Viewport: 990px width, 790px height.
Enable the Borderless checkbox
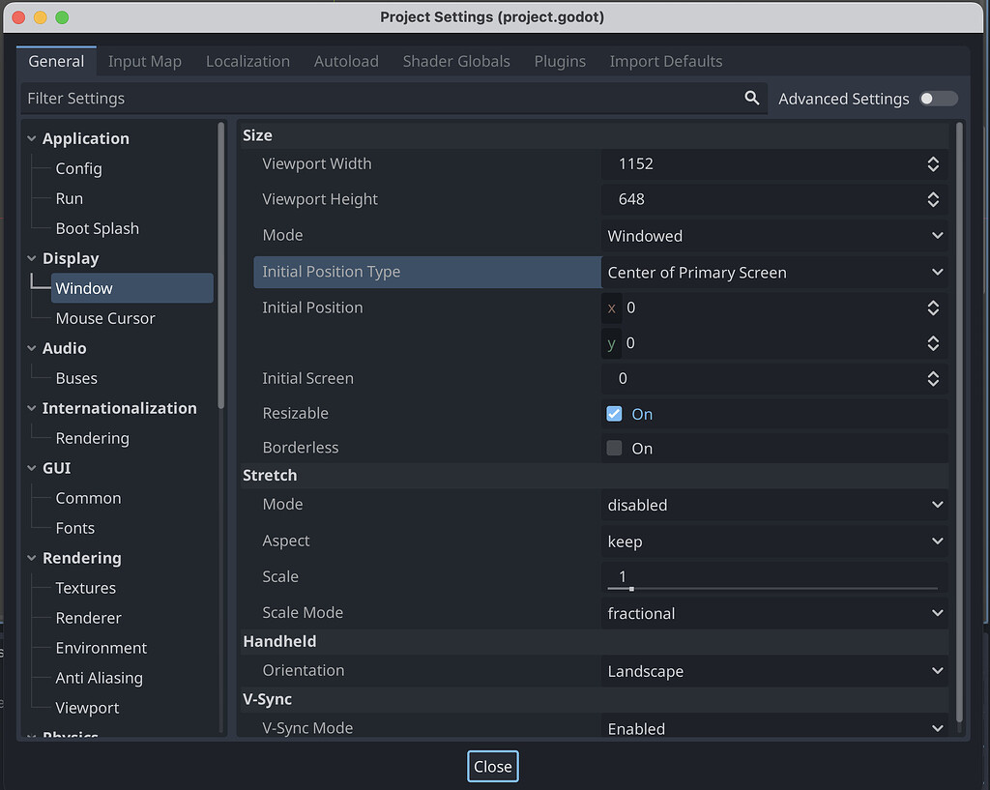613,448
